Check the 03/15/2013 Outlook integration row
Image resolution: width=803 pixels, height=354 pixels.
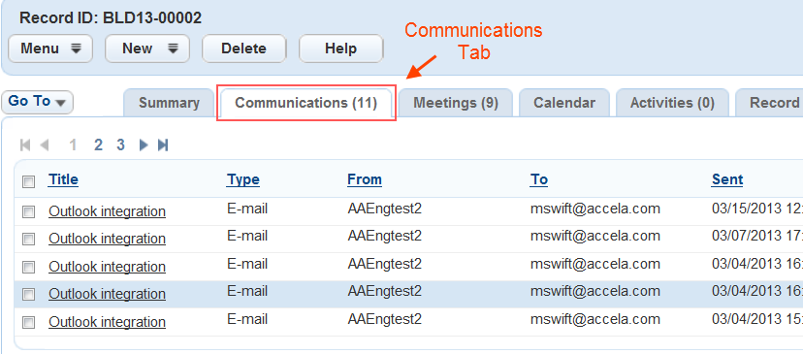tap(29, 211)
